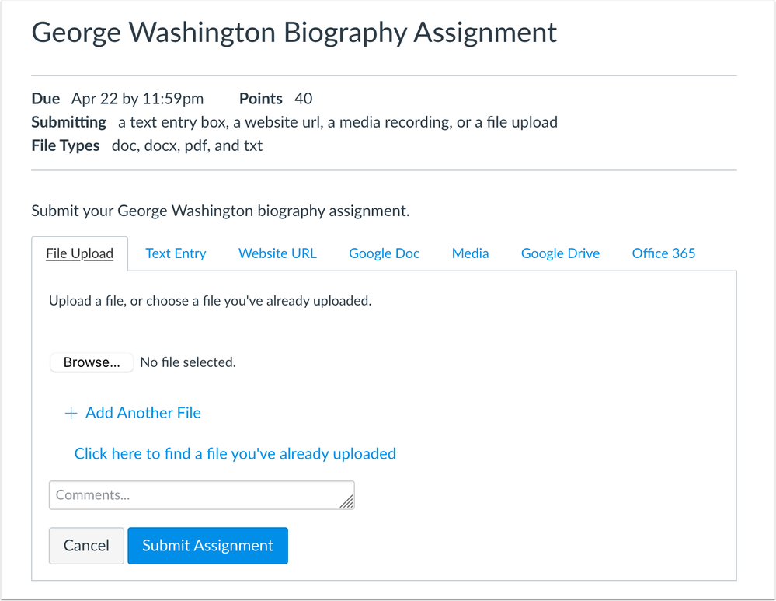This screenshot has width=776, height=601.
Task: Click the Comments box resize handle
Action: point(346,502)
